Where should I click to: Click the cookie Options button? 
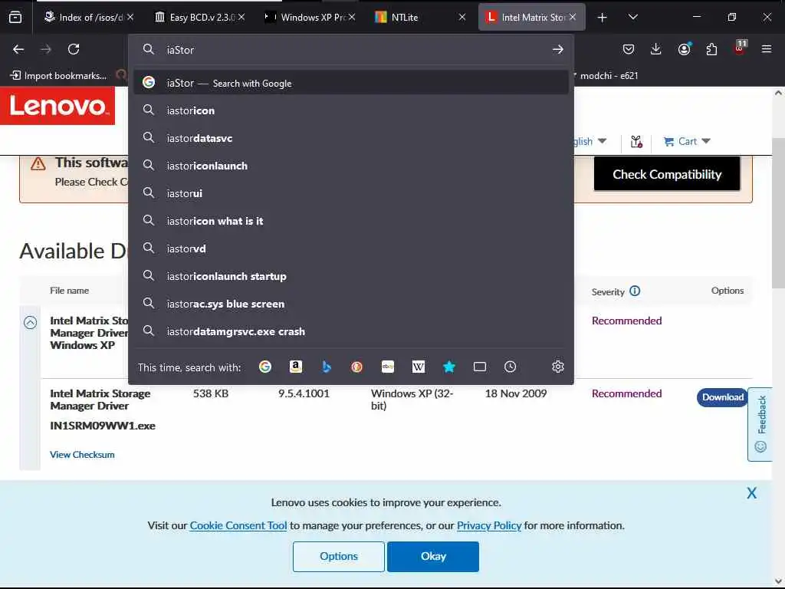click(x=338, y=556)
